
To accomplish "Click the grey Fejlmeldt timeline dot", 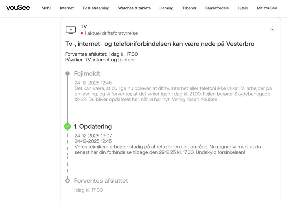I will (67, 74).
